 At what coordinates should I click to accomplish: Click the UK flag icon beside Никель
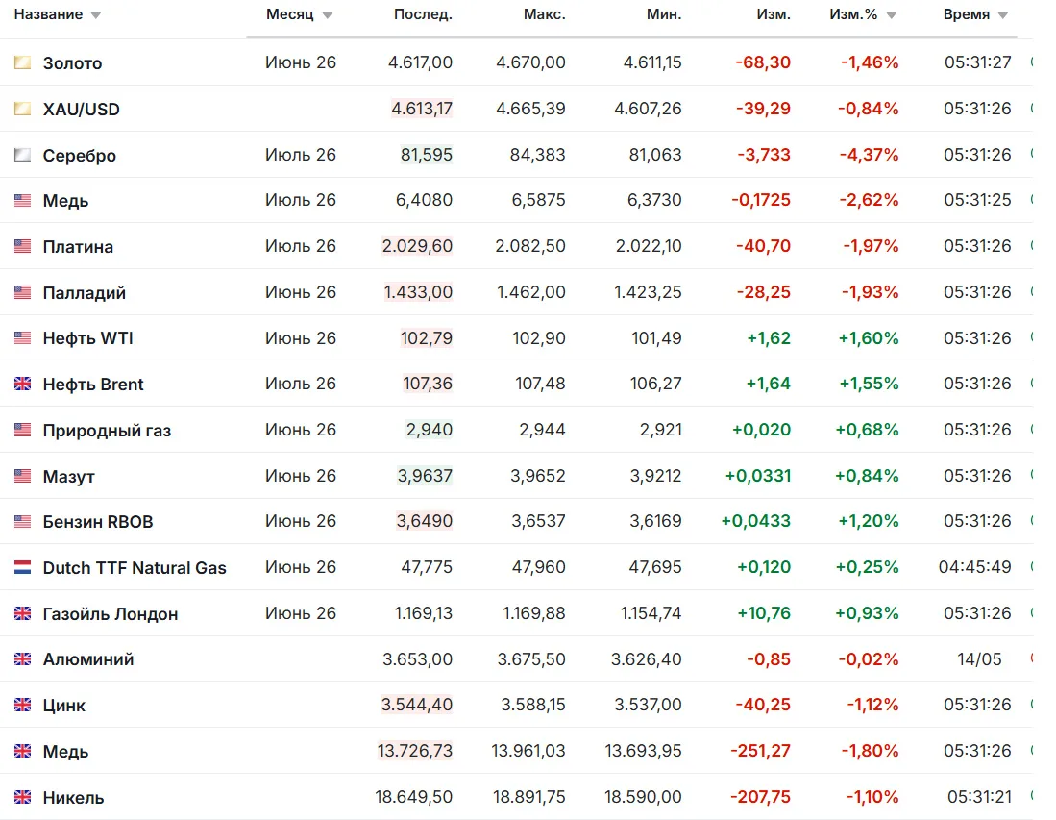point(22,797)
